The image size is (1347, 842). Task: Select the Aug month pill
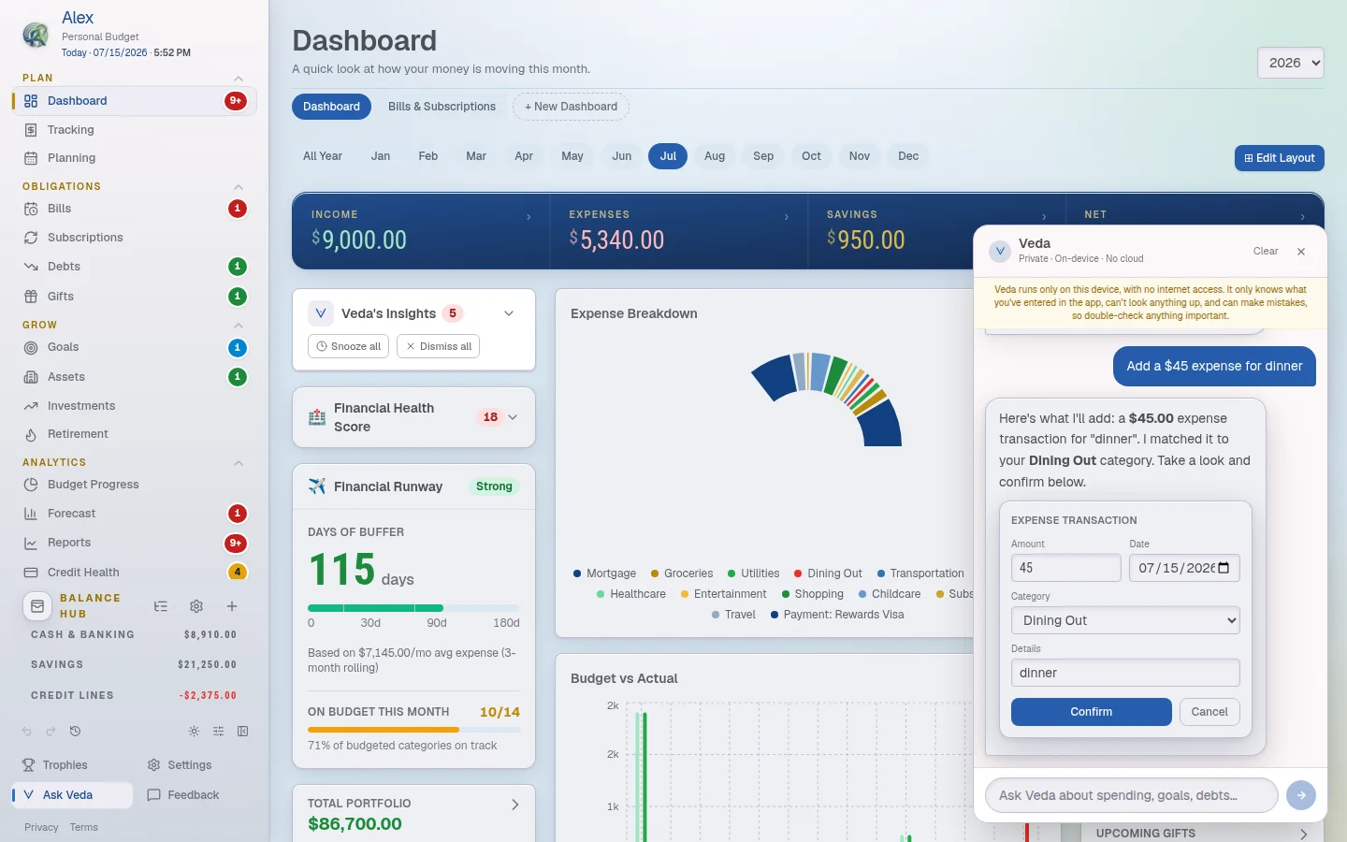[x=715, y=156]
